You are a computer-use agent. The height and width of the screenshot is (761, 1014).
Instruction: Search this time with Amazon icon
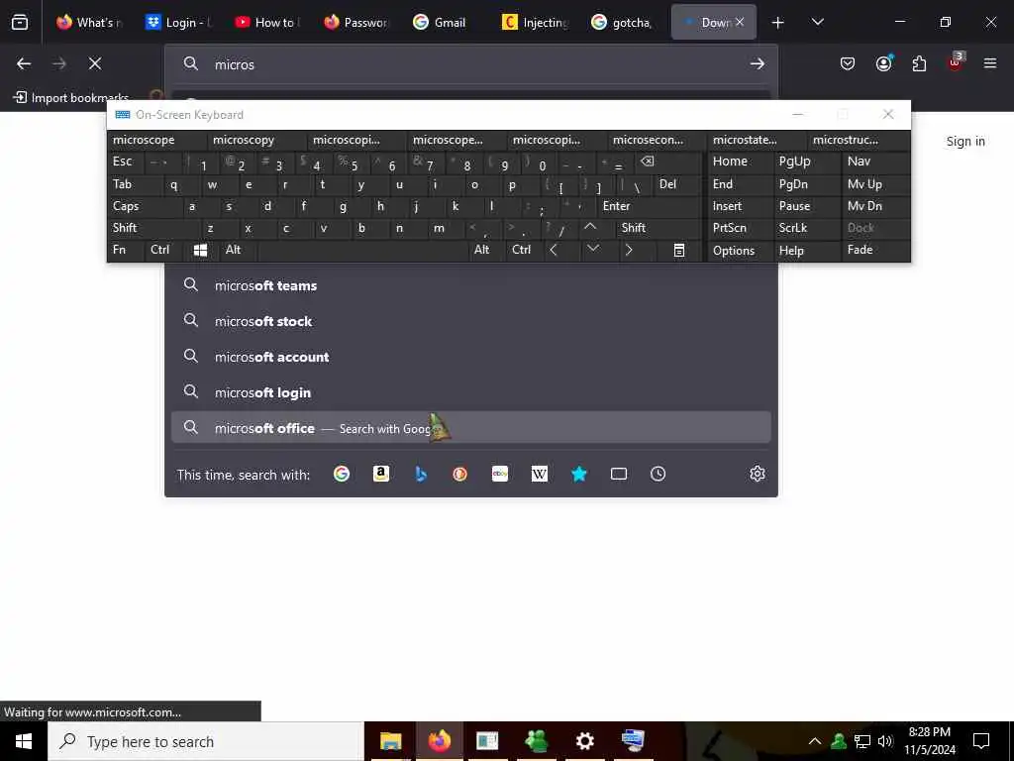pyautogui.click(x=381, y=474)
